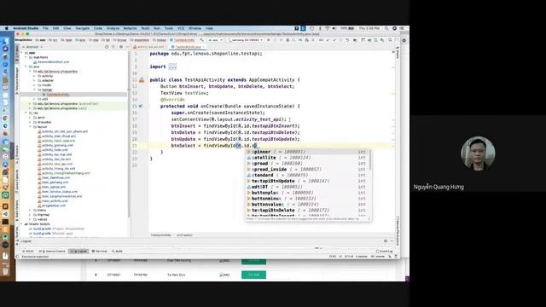Open the Help menu
Image resolution: width=546 pixels, height=307 pixels.
pos(209,28)
